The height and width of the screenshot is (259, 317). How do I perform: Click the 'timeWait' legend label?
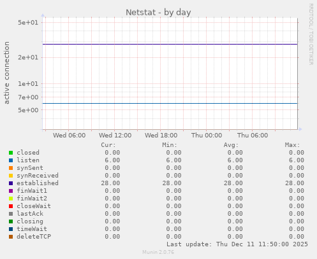click(32, 229)
